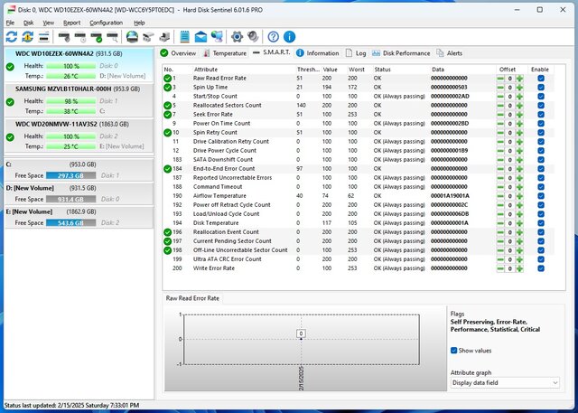
Task: Click the globe disk toolbar icon
Action: (x=132, y=37)
